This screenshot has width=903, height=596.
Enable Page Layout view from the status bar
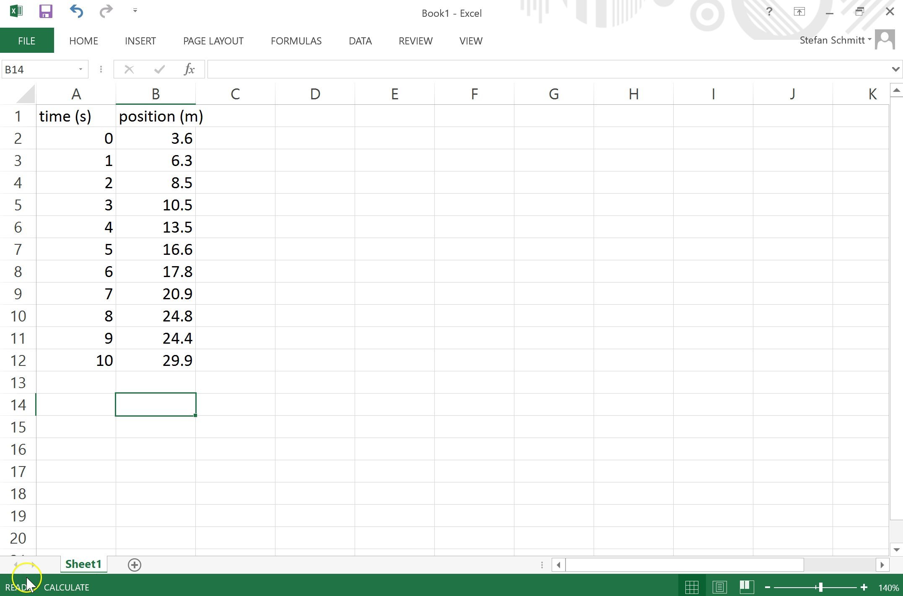tap(720, 587)
